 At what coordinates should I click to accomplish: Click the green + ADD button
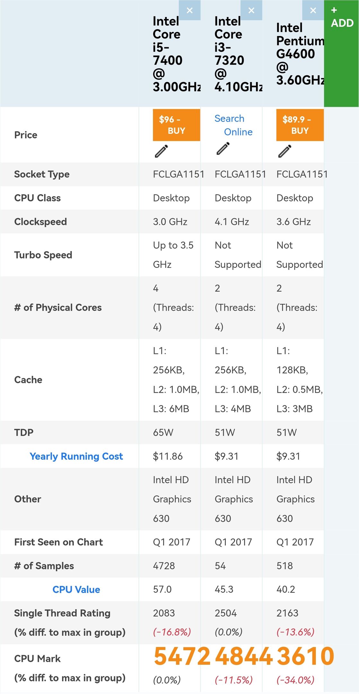tap(341, 53)
